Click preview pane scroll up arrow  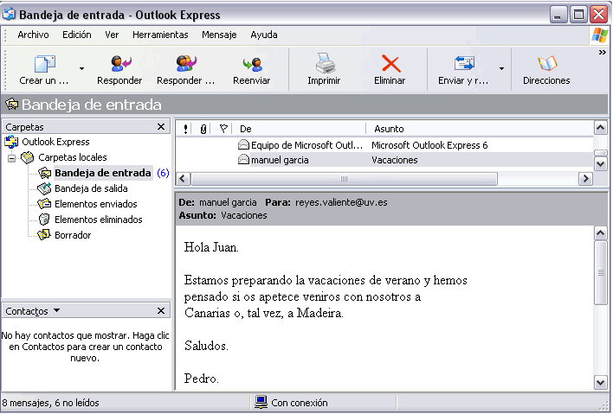[601, 233]
